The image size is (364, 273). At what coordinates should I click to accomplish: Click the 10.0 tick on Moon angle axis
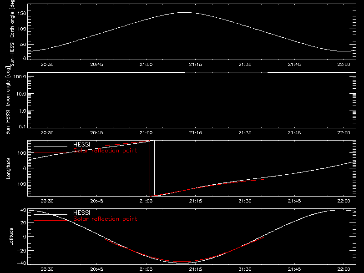(21, 94)
